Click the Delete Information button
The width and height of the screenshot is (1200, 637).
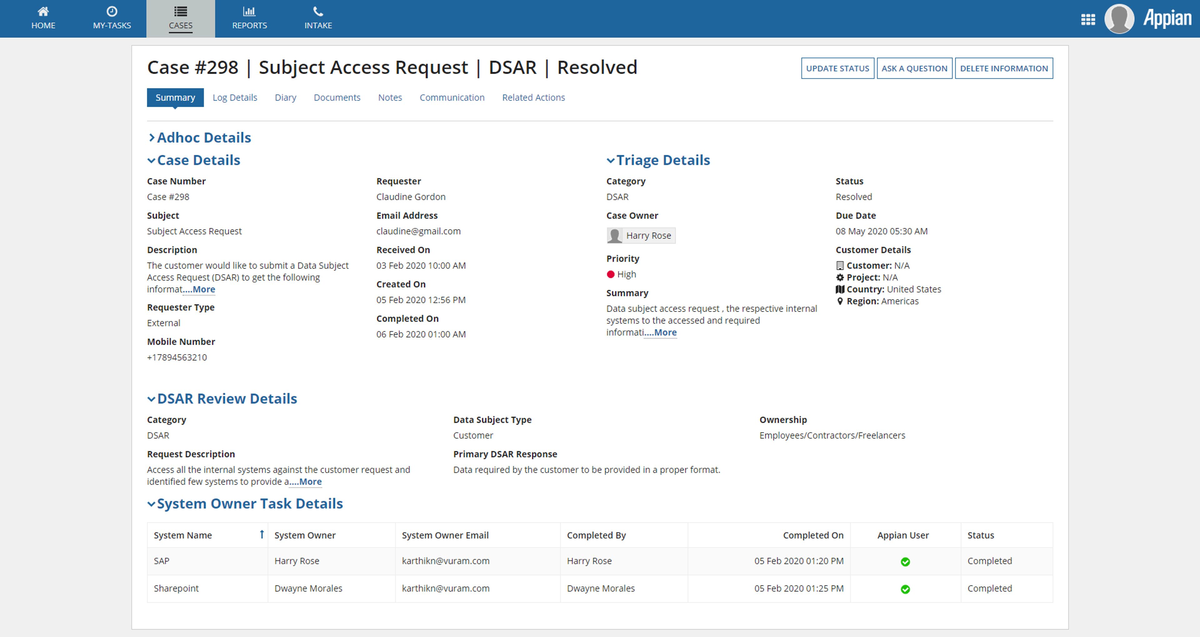1003,68
